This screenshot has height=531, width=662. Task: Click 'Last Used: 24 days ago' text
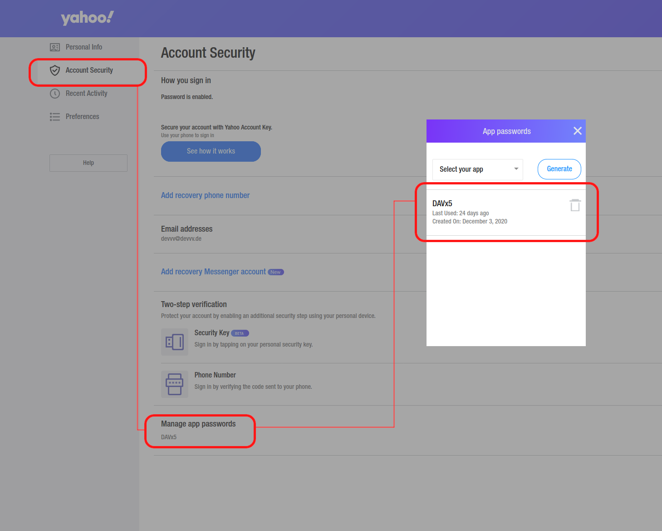(461, 213)
